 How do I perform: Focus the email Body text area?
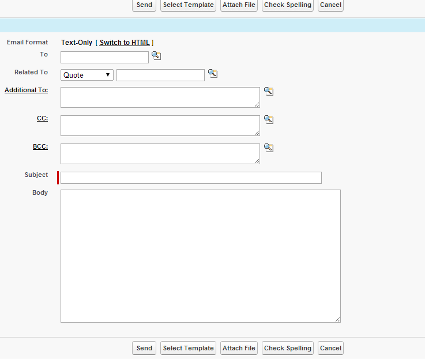pyautogui.click(x=201, y=256)
